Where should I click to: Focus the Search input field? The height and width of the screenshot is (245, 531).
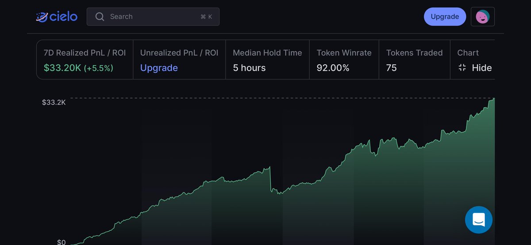click(x=153, y=17)
